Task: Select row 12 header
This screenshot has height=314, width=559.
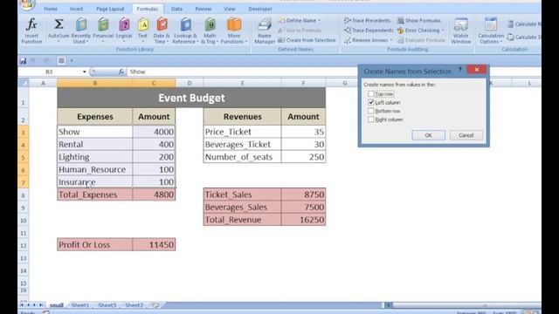Action: tap(24, 246)
